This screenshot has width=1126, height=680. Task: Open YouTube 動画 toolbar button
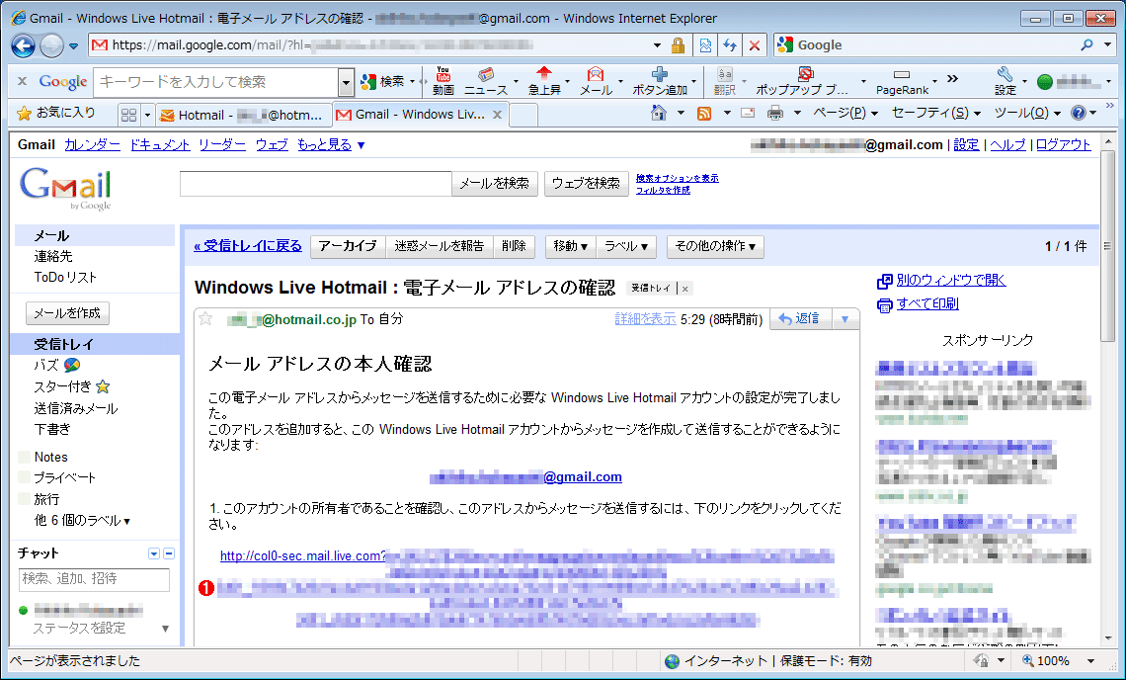(443, 81)
